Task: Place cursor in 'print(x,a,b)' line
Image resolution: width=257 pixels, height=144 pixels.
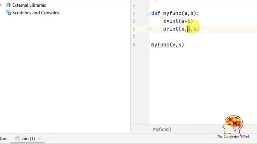Action: pyautogui.click(x=181, y=29)
